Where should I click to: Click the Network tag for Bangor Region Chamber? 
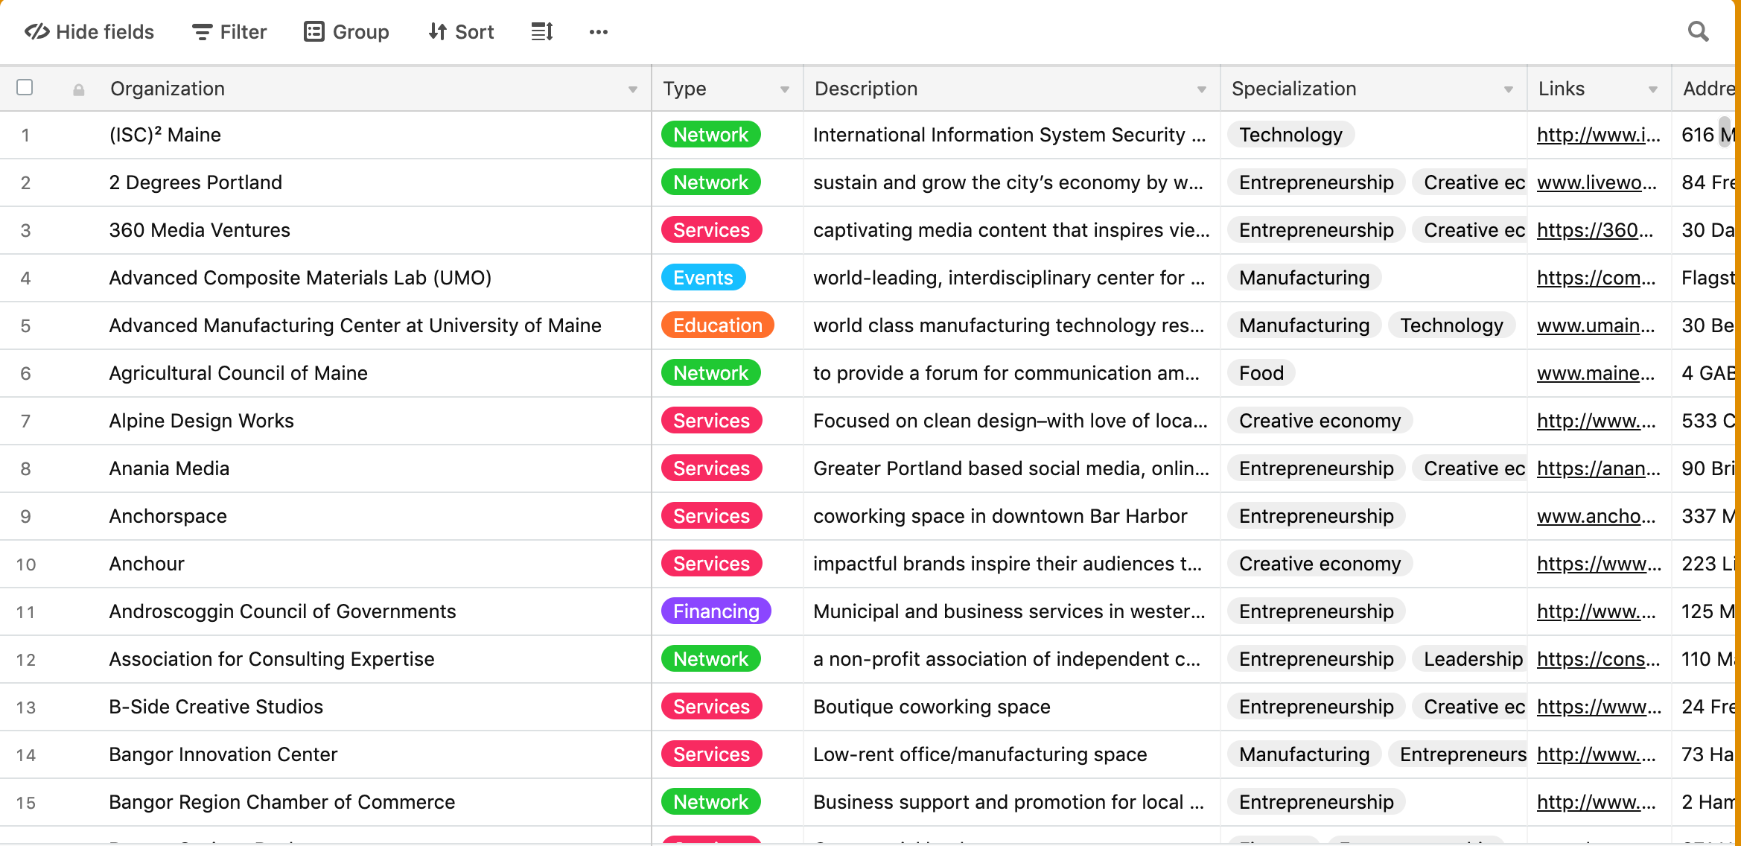pos(710,802)
